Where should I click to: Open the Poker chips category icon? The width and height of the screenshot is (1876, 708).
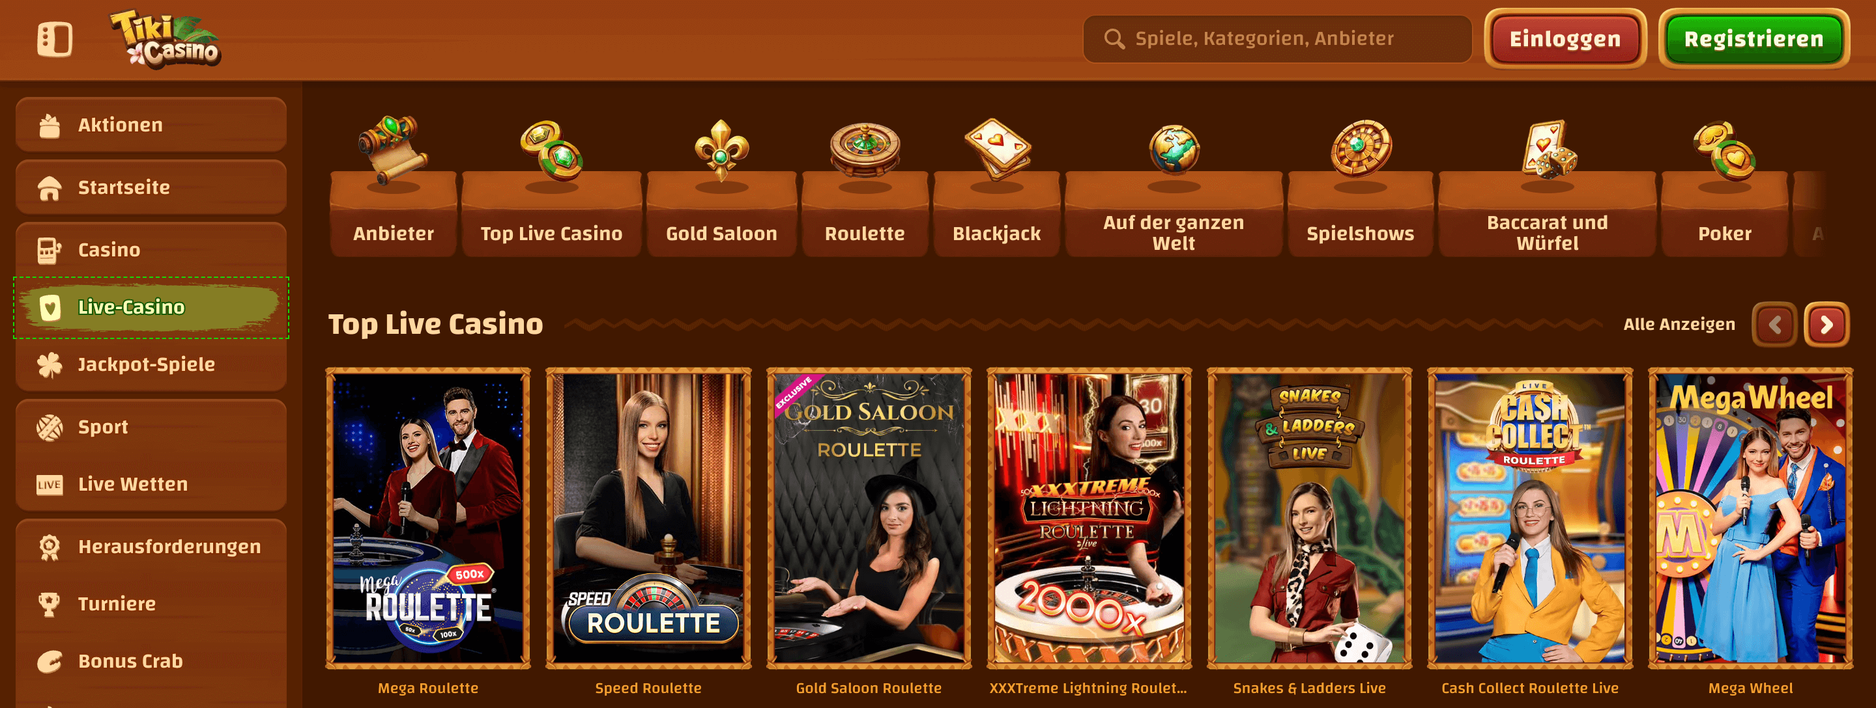tap(1725, 150)
